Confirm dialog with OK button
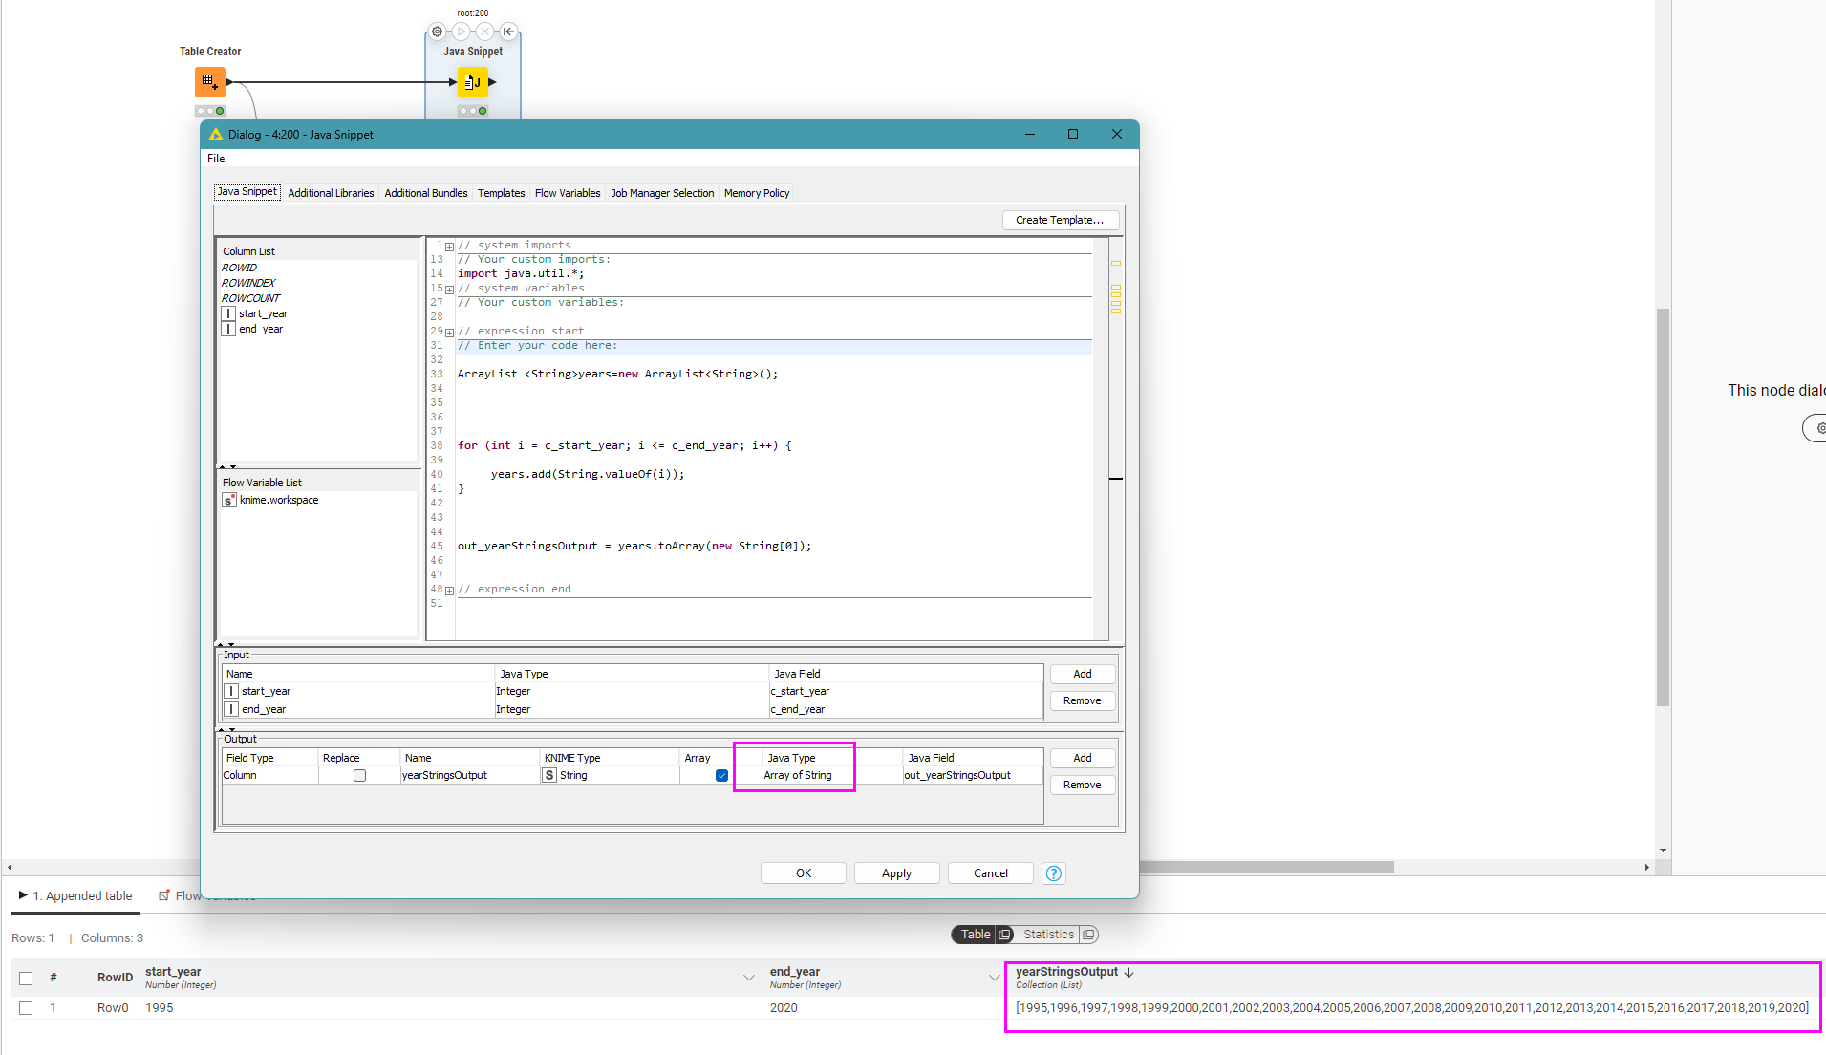The height and width of the screenshot is (1055, 1826). [804, 873]
